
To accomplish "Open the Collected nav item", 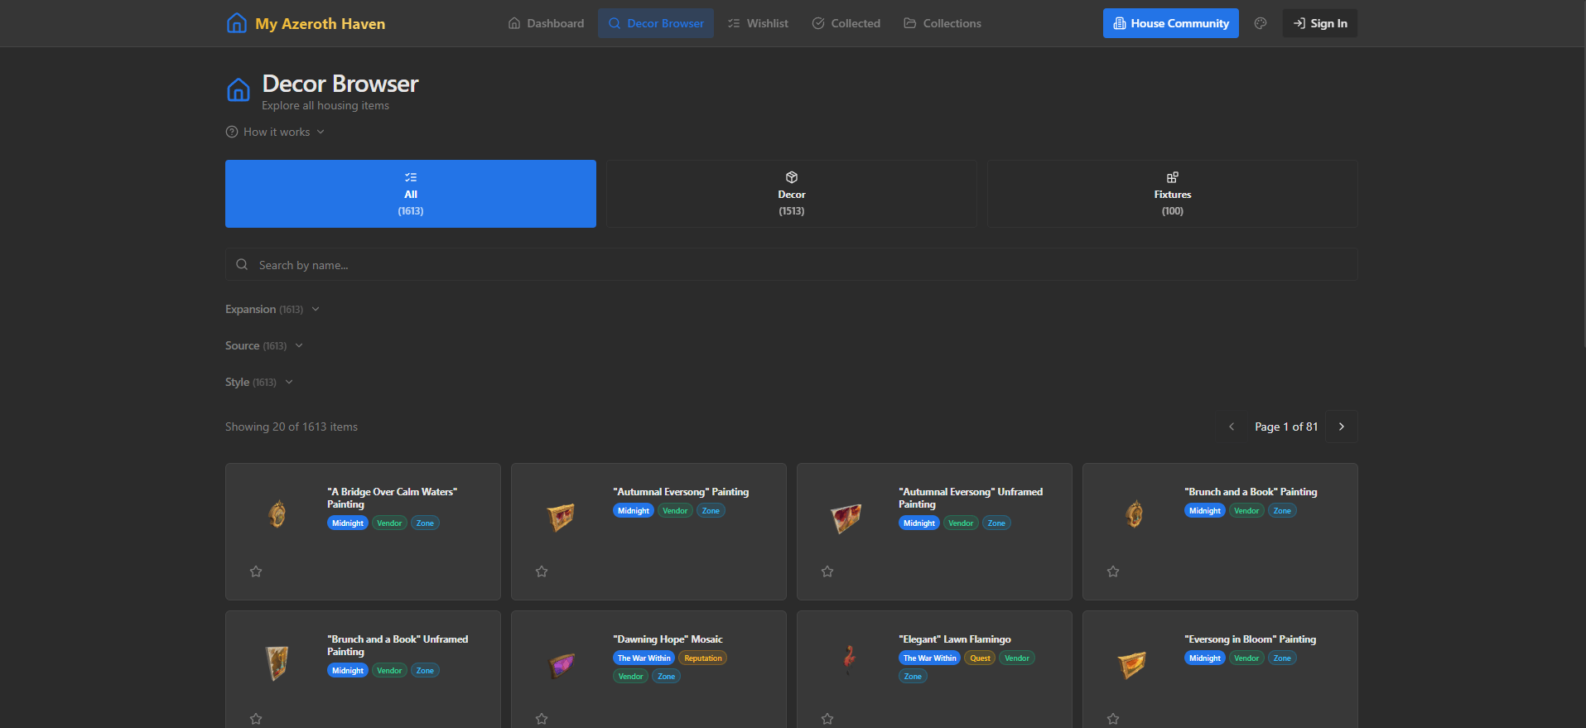I will (x=846, y=23).
